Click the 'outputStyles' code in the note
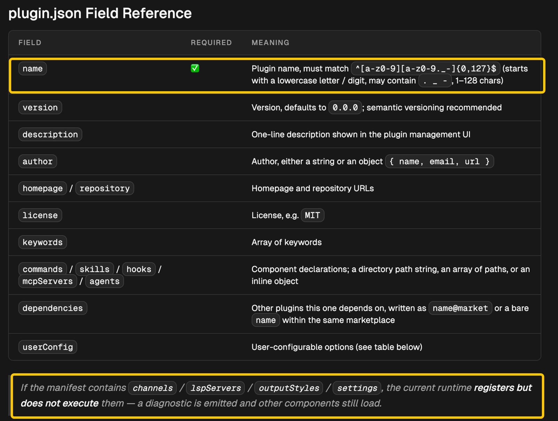The height and width of the screenshot is (421, 558). pyautogui.click(x=289, y=388)
